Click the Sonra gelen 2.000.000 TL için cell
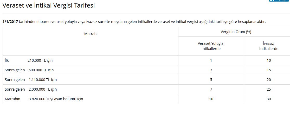This screenshot has width=290, height=113. point(91,89)
